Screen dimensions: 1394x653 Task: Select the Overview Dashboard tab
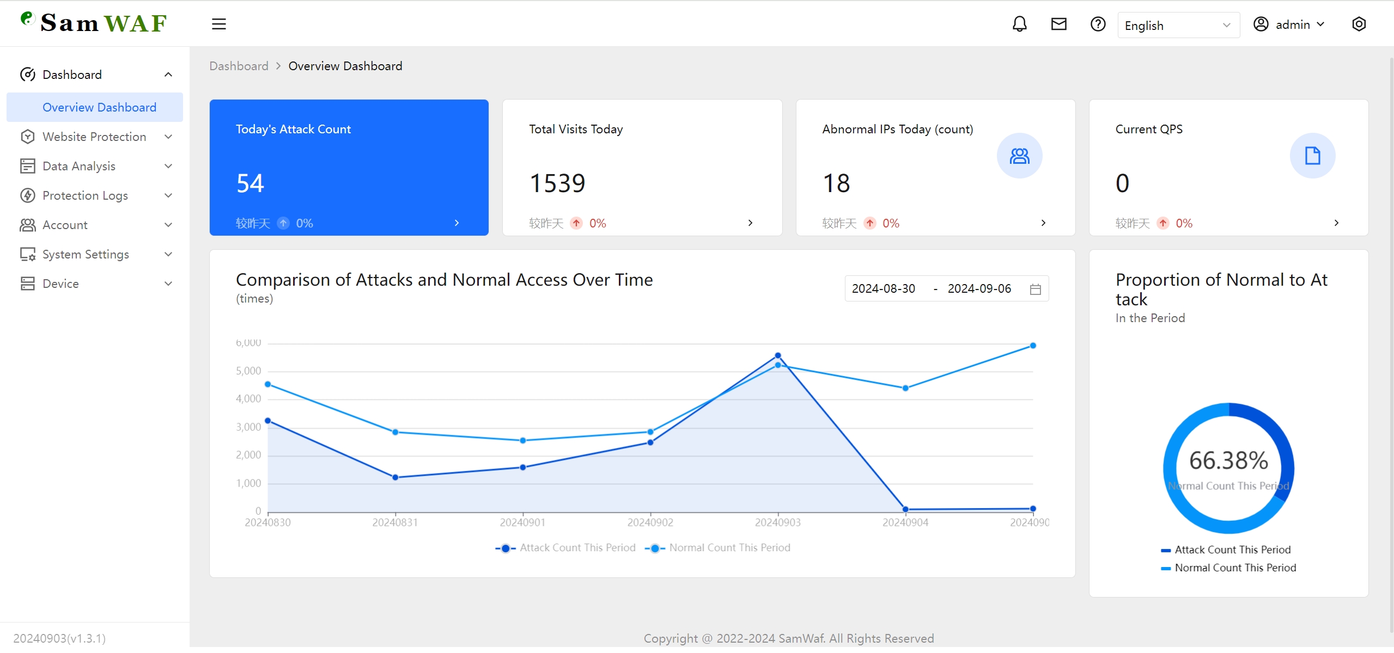[x=97, y=107]
